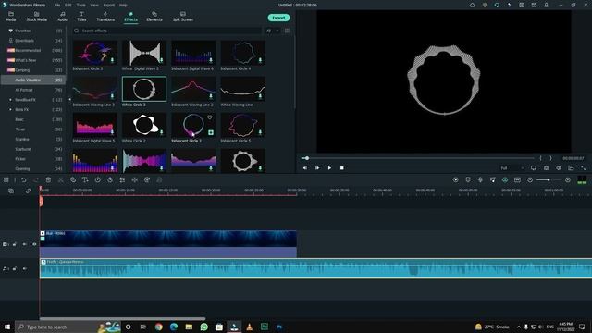Click the Export button

coord(278,18)
